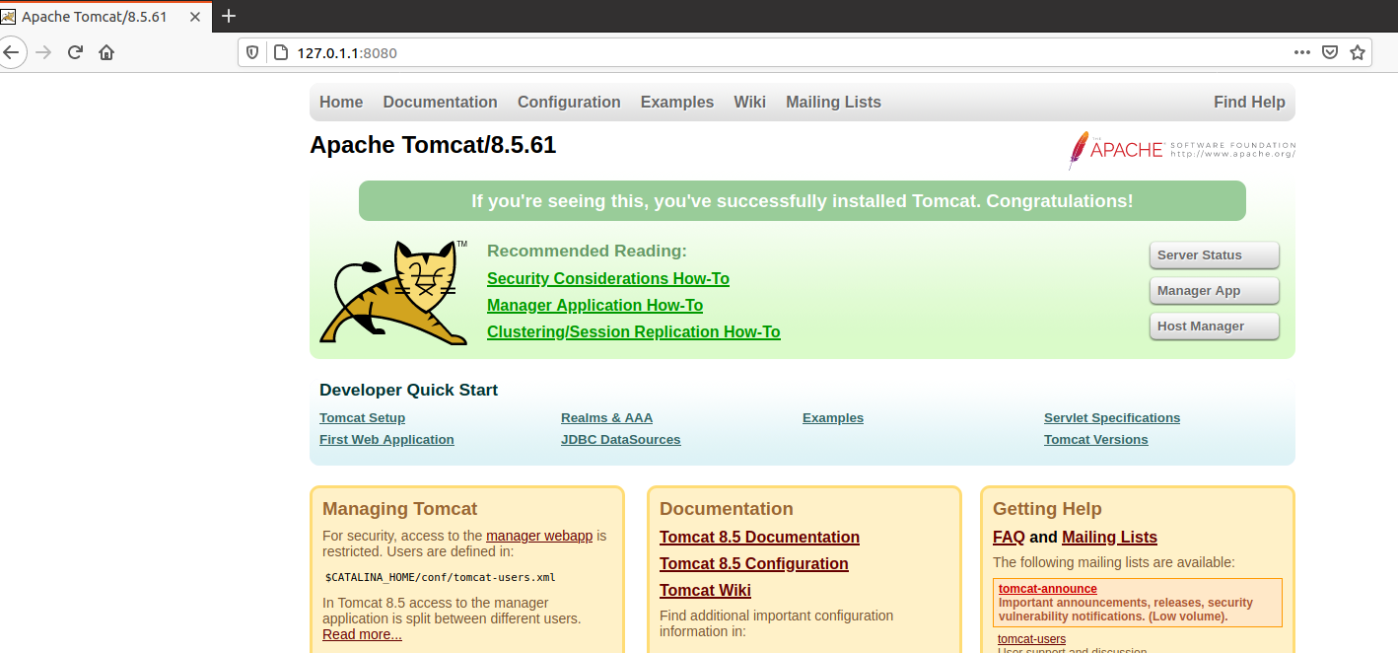Open Tomcat 8.5 Configuration link
1398x653 pixels.
pos(754,563)
